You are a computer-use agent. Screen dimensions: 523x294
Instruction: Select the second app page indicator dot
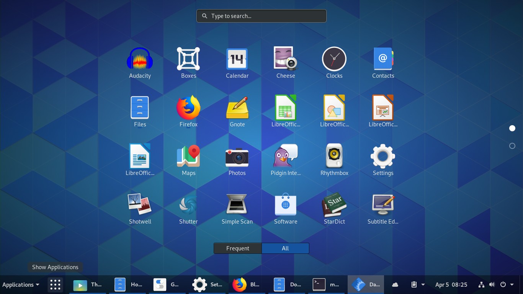click(x=512, y=146)
